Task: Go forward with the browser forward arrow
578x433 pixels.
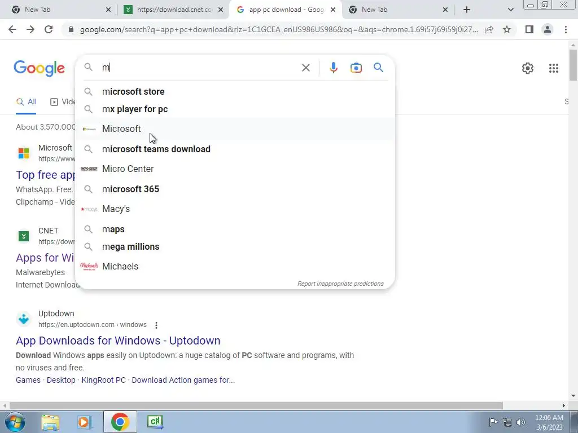Action: tap(30, 29)
